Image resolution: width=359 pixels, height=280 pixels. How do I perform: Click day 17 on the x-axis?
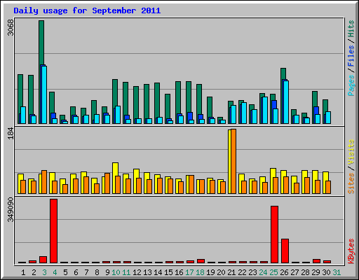189,272
